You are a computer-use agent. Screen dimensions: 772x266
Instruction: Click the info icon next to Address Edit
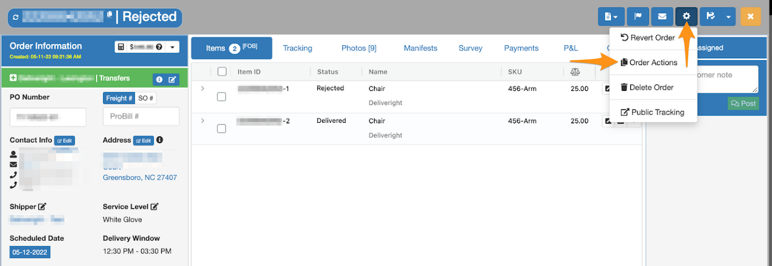(x=159, y=140)
